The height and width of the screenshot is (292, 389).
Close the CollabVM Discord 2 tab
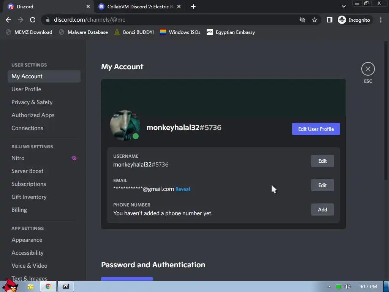pos(179,7)
